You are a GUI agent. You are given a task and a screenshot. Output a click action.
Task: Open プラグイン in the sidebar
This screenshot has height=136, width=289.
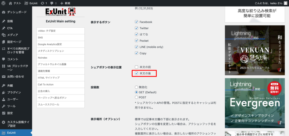pos(16,92)
